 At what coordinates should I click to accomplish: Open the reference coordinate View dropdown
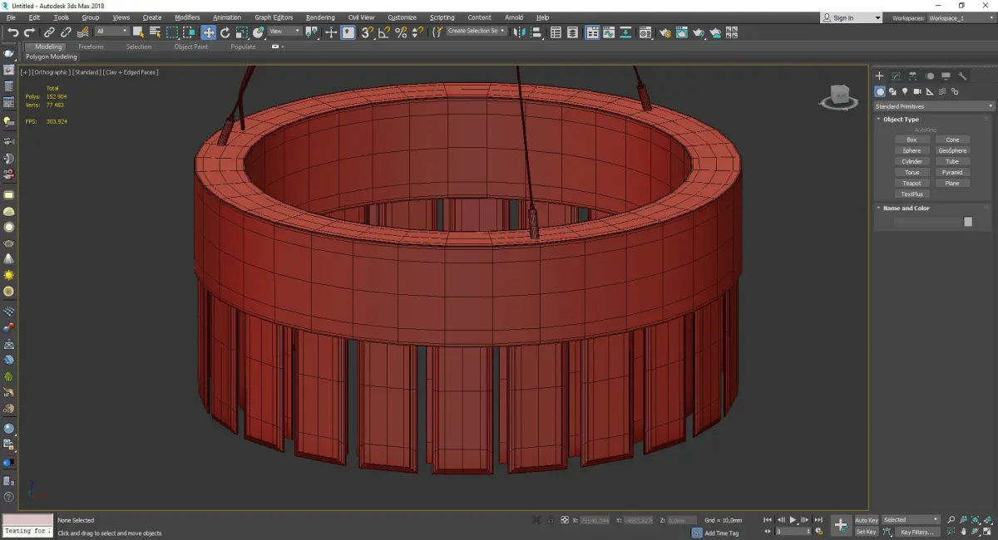point(284,32)
